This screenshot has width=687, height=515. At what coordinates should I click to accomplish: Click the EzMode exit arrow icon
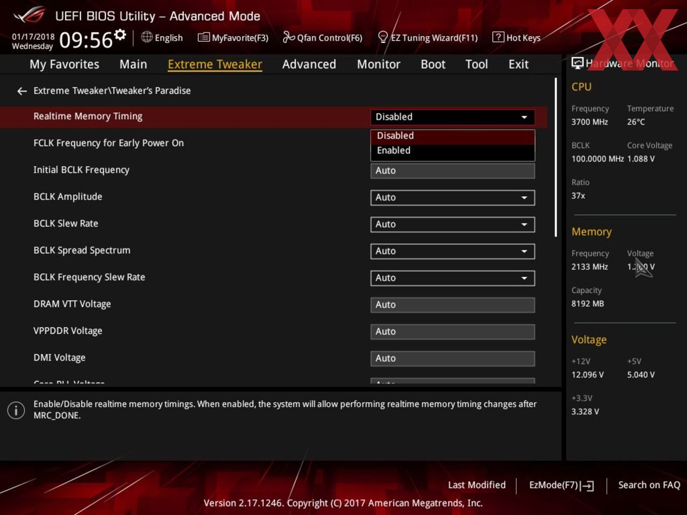click(x=587, y=486)
